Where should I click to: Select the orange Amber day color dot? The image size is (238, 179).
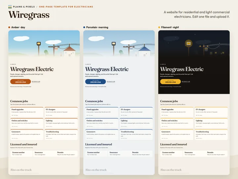[x=9, y=27]
